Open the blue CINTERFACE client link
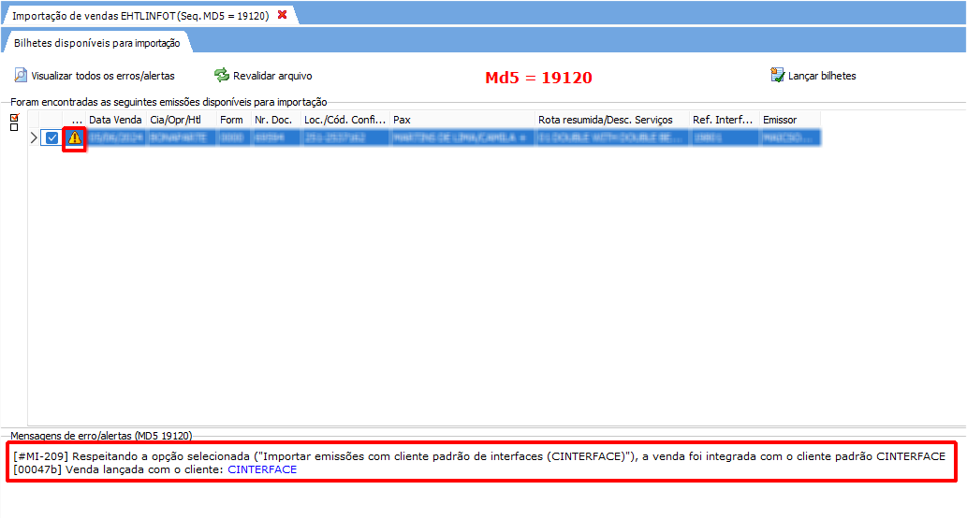The image size is (967, 519). click(x=262, y=469)
